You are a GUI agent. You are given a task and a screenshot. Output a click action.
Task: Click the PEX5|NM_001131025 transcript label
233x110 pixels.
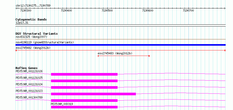point(29,78)
